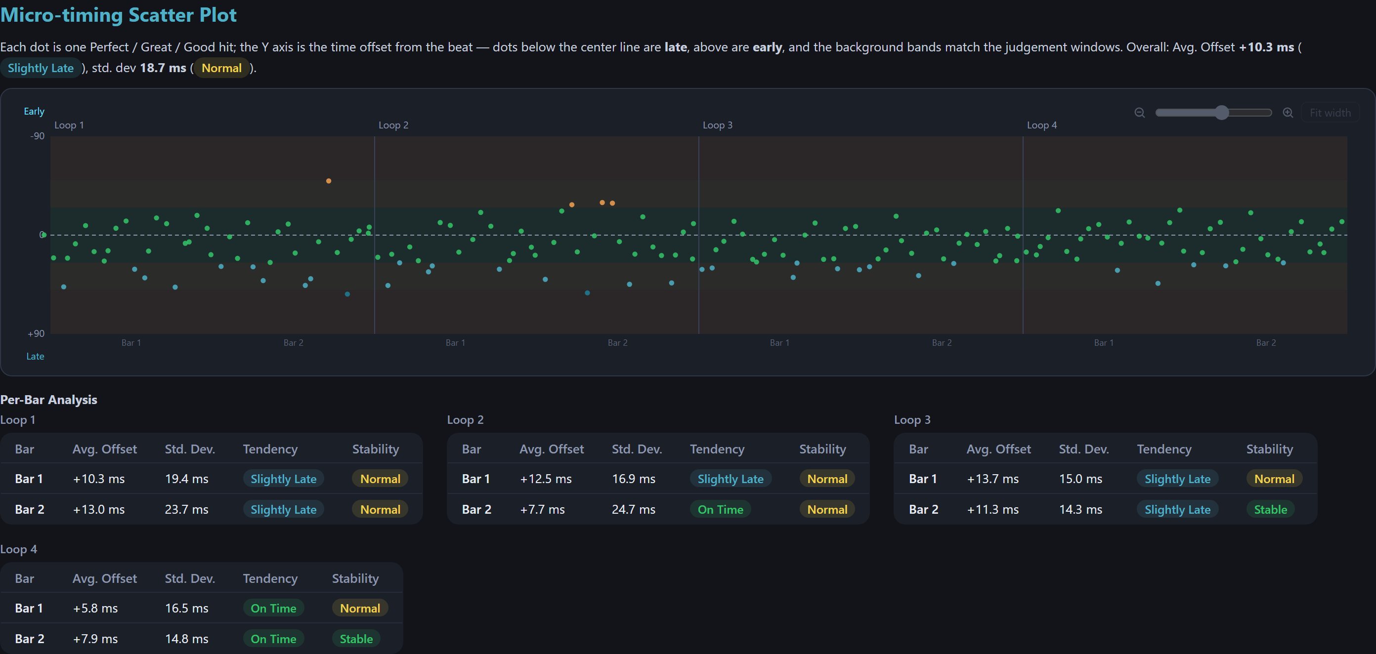1376x654 pixels.
Task: Click the zoom in magnifier icon
Action: (x=1288, y=113)
